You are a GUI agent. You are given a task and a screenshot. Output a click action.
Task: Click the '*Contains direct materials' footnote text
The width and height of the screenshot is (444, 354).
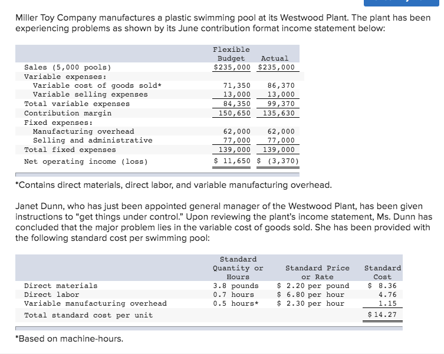coord(173,185)
